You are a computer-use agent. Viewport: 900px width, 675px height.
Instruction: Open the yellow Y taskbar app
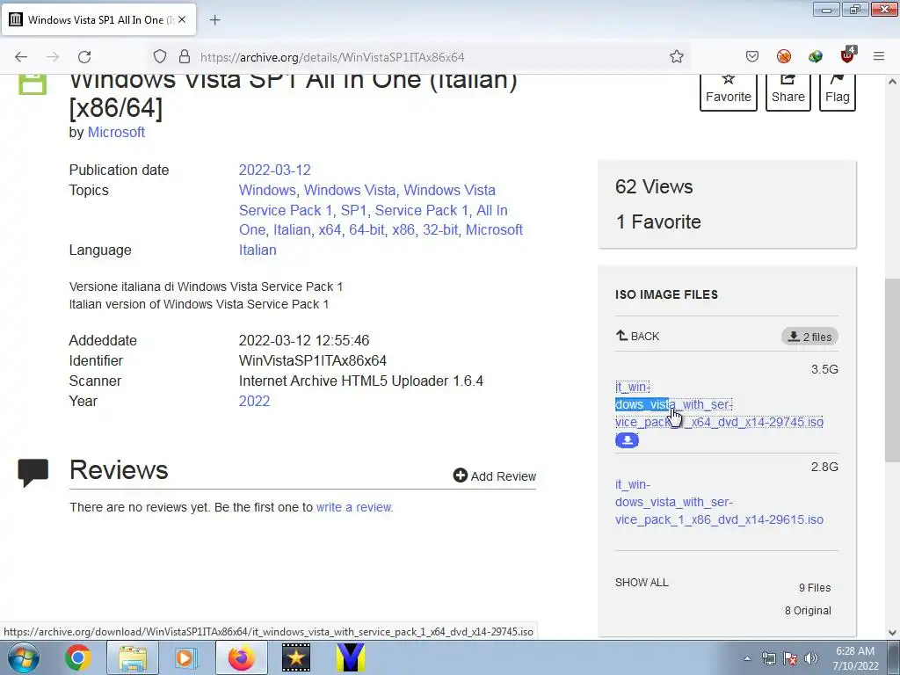[x=351, y=657]
